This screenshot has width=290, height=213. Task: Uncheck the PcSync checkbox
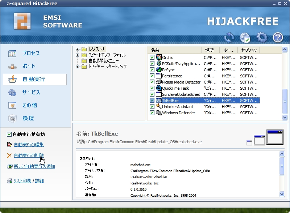152,69
